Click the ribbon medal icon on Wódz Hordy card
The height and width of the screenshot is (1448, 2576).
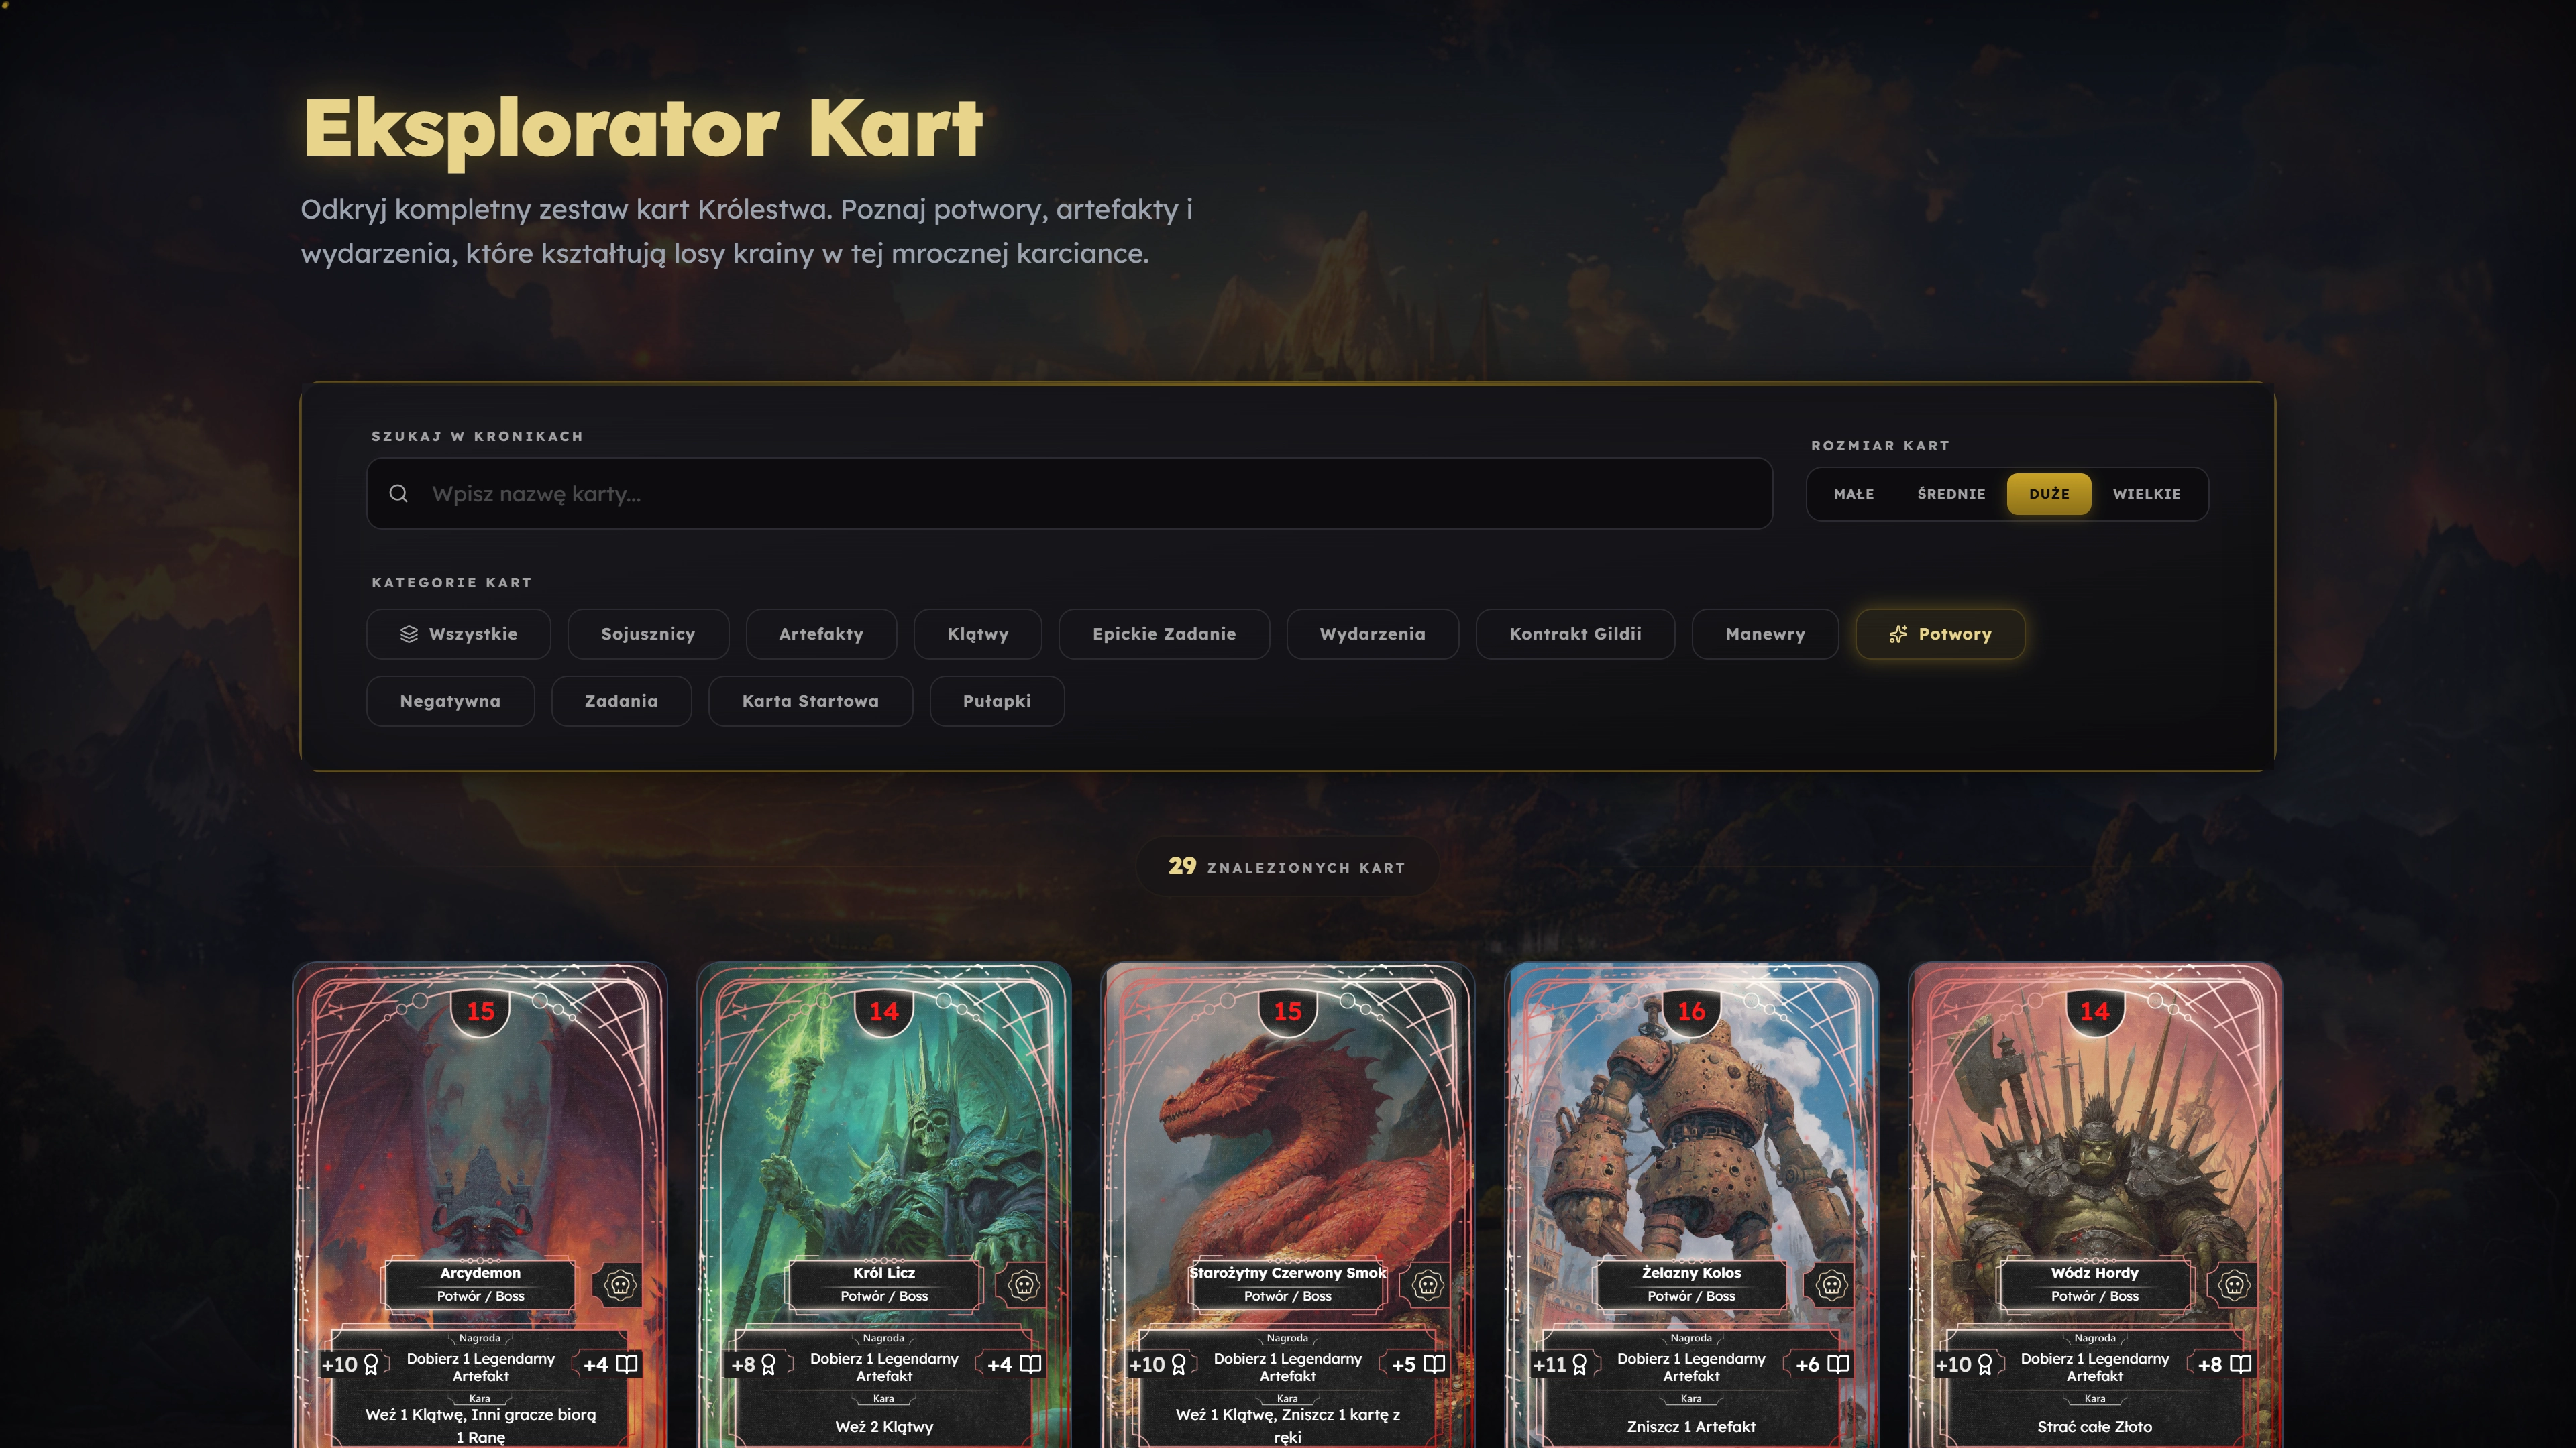[x=1985, y=1364]
